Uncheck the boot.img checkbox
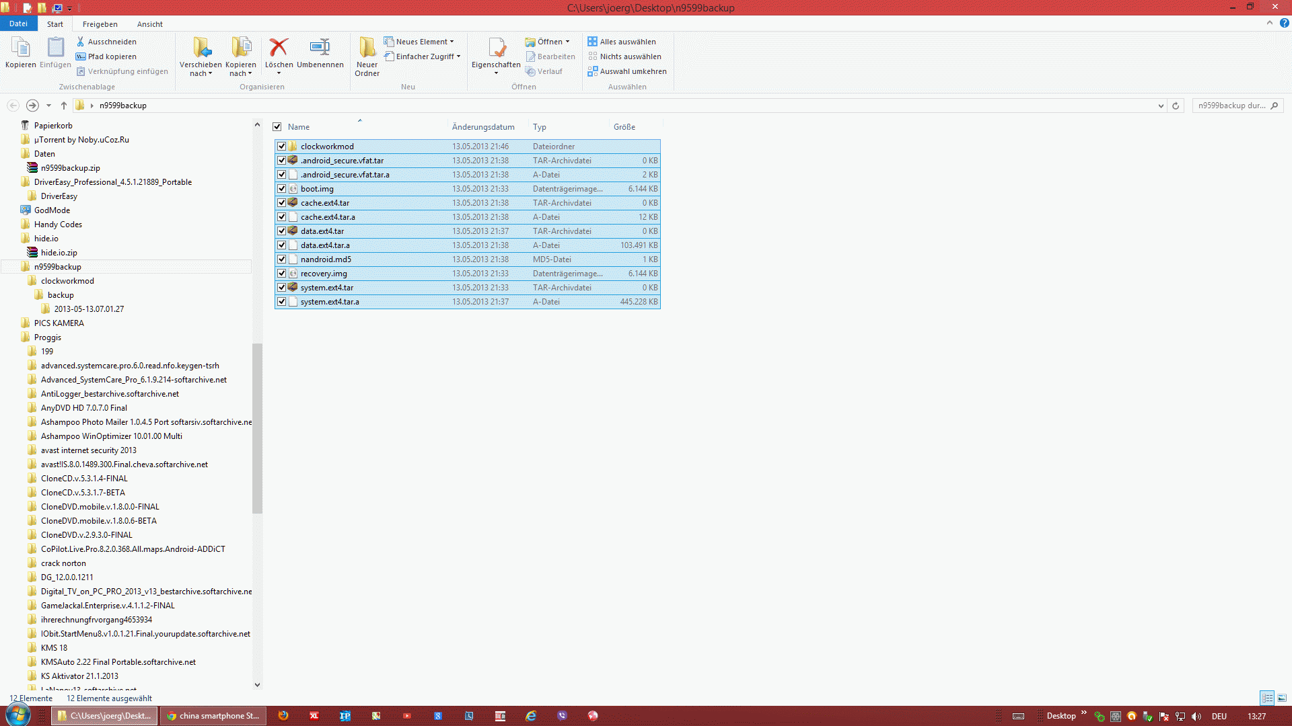 tap(282, 189)
